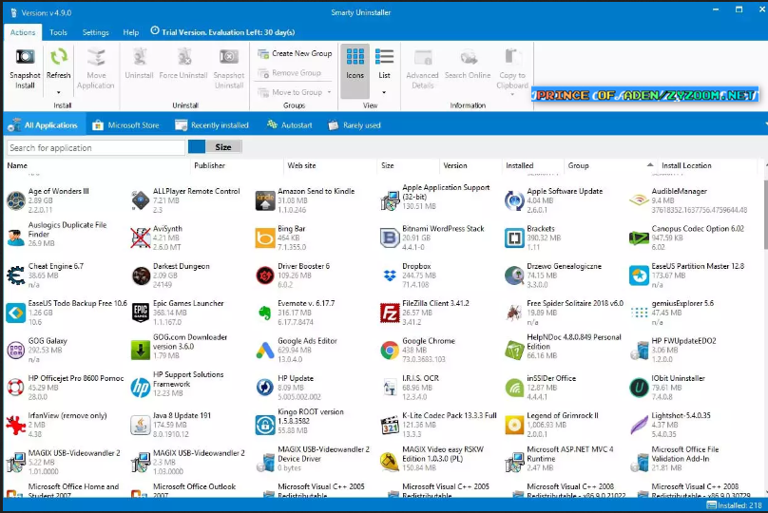Open the Help ribbon tab
The width and height of the screenshot is (768, 513).
click(131, 32)
